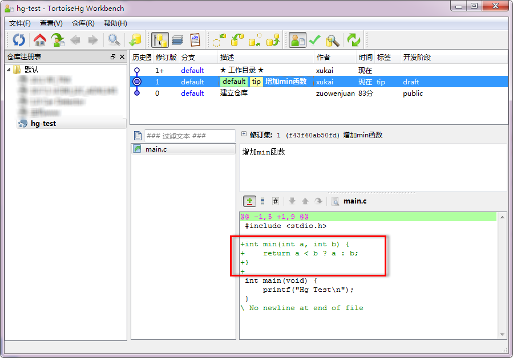Viewport: 513px width, 358px height.
Task: Focus the 过滤文本 filter input field
Action: [190, 136]
